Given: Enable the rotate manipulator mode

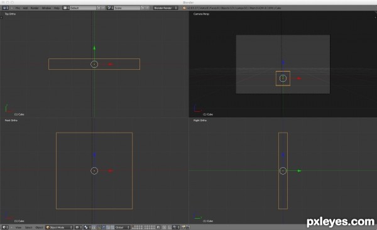Looking at the screenshot, I should pos(108,227).
